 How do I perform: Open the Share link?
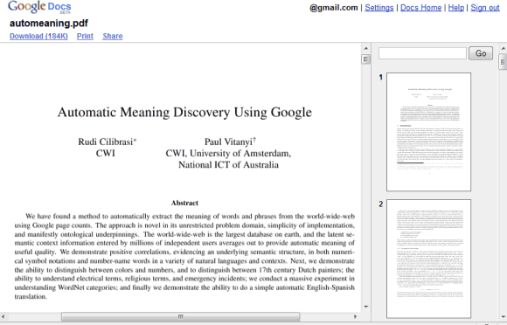pyautogui.click(x=113, y=36)
